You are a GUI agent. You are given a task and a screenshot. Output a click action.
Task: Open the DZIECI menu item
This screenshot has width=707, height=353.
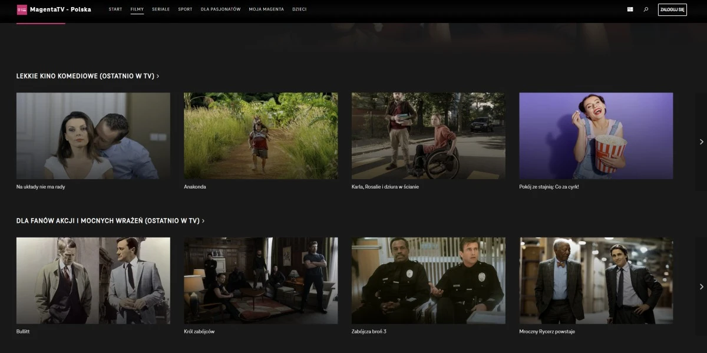(x=299, y=9)
